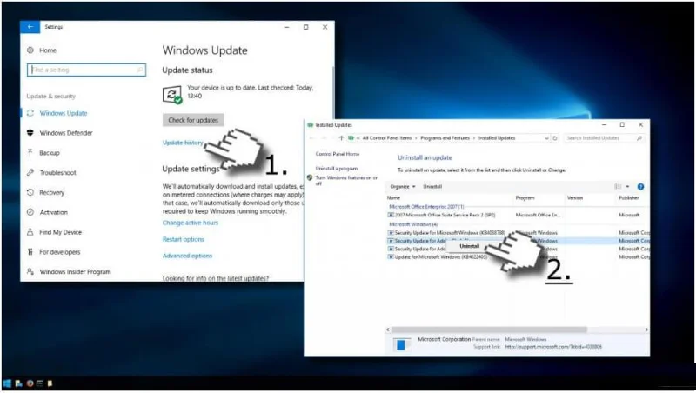Open Backup in Settings sidebar
Screen dimensions: 696x393
(50, 152)
